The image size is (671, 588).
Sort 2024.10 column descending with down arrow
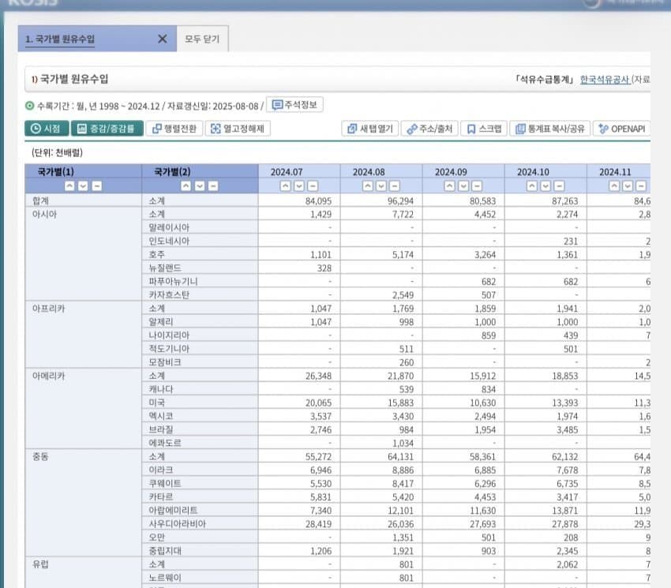tap(545, 186)
